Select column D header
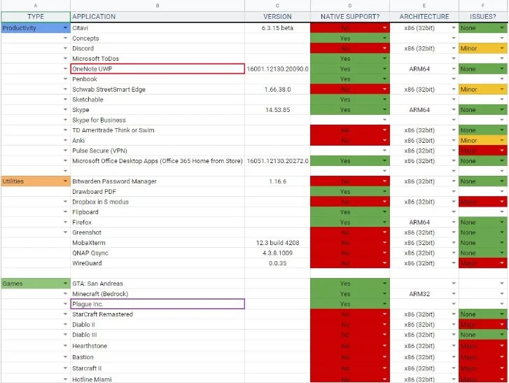 (x=350, y=6)
